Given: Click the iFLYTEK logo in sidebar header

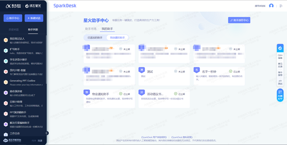Looking at the screenshot, I should (13, 6).
